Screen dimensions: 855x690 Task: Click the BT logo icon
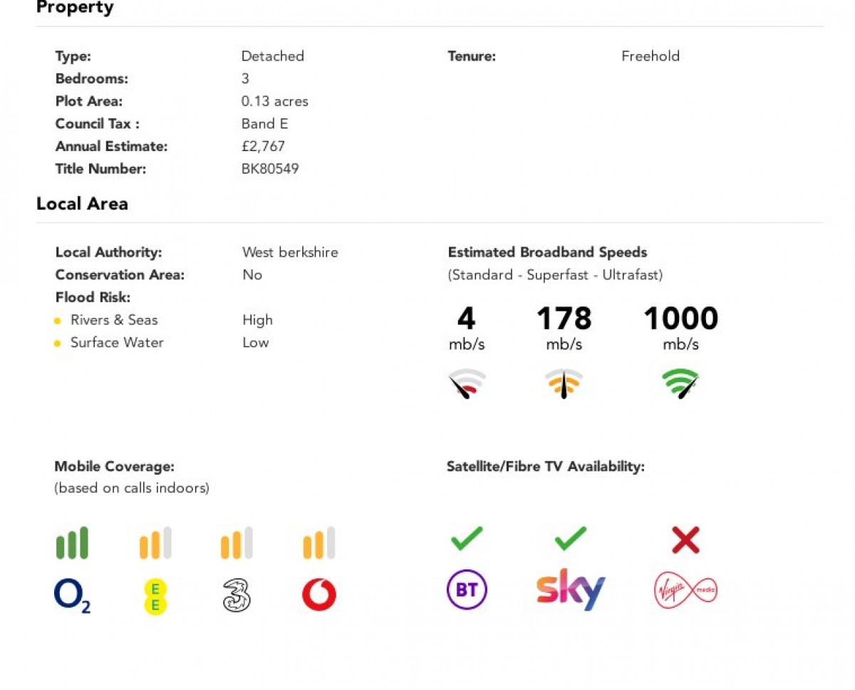click(x=467, y=590)
